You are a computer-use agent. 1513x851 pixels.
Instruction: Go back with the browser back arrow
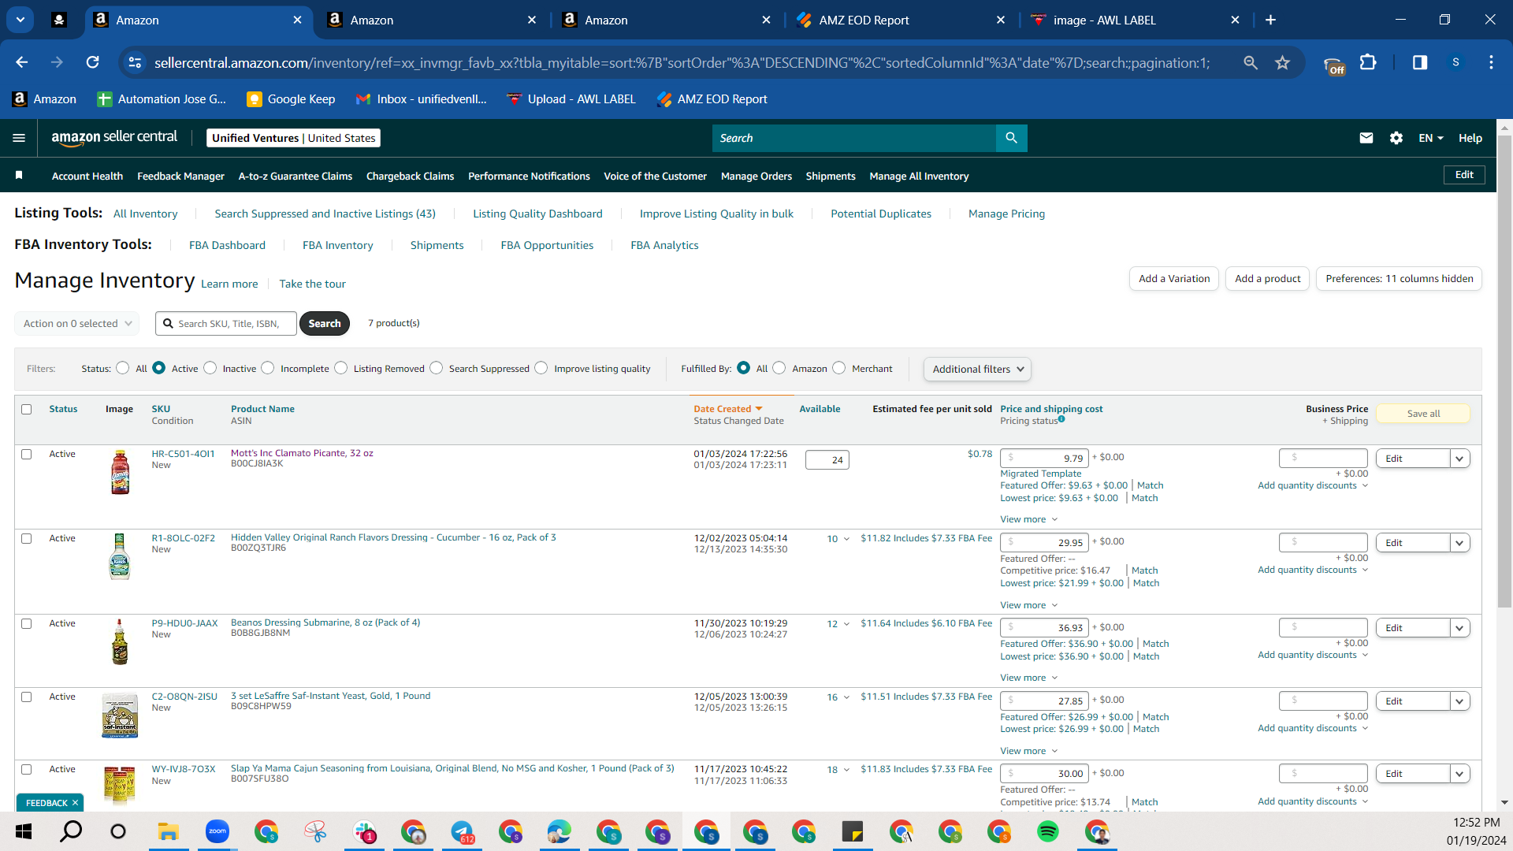[x=21, y=62]
